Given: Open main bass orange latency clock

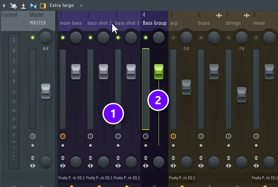Looking at the screenshot, I should (63, 136).
